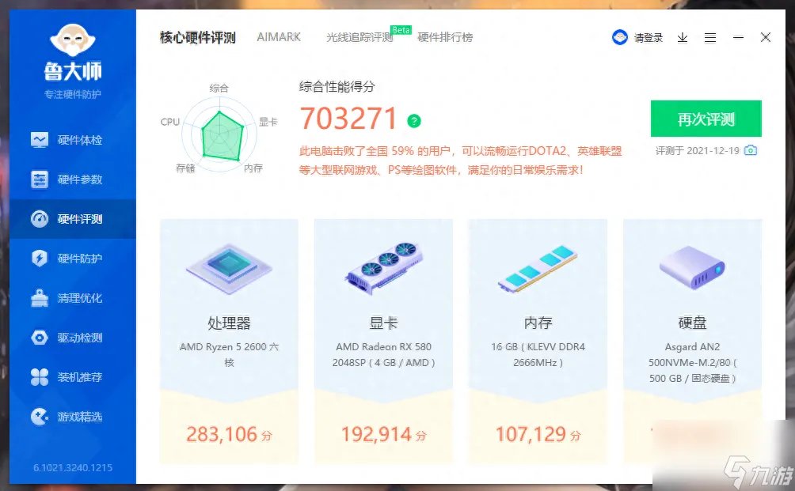Open the 硬件防护 panel

[67, 259]
